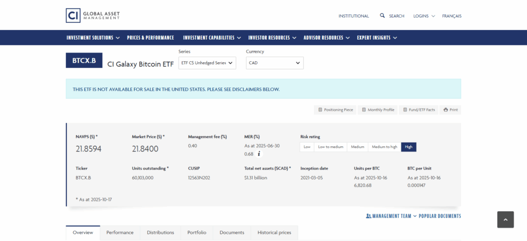Open the Series dropdown

[x=207, y=63]
